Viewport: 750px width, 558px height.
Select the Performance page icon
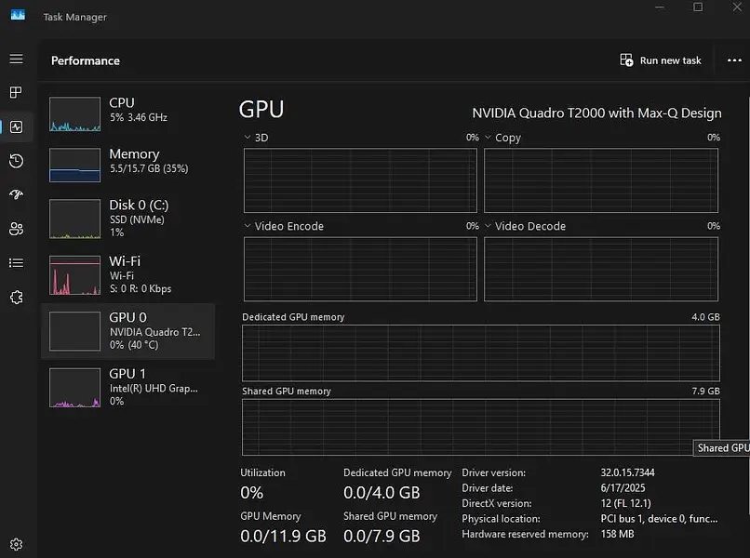click(16, 127)
